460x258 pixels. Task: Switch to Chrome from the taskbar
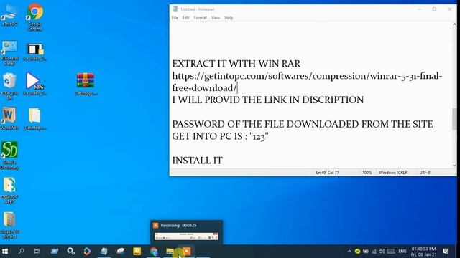[x=153, y=252]
